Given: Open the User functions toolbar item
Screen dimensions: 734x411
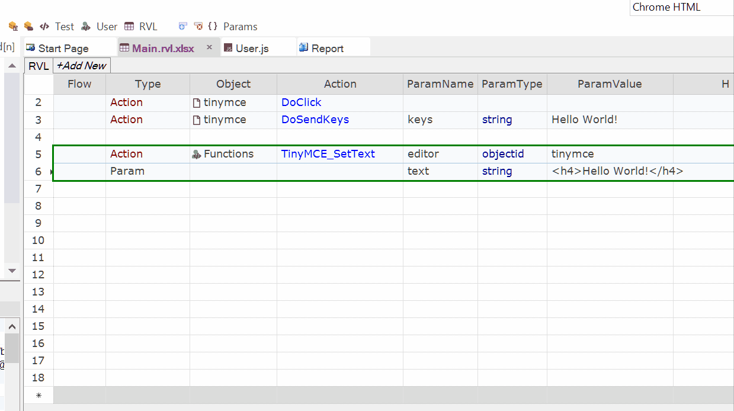Looking at the screenshot, I should click(100, 26).
